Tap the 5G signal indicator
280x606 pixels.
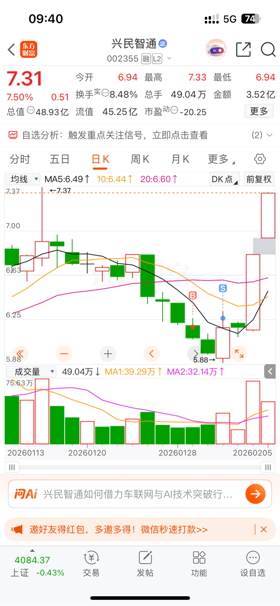(x=230, y=19)
